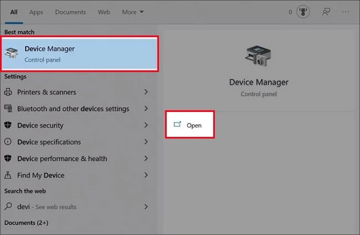Click the Device security shield icon
Screen dimensions: 360x235
tap(8, 125)
